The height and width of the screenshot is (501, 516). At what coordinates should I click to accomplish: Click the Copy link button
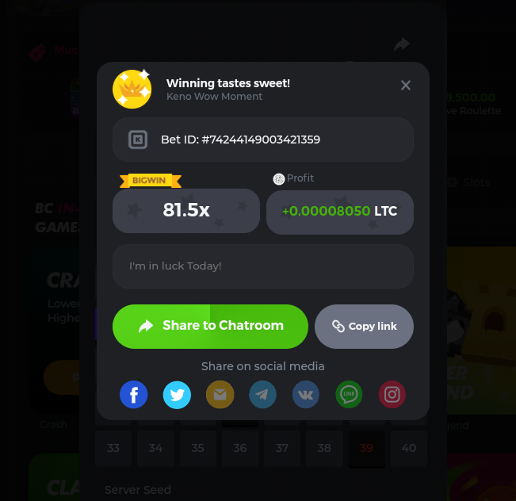(x=364, y=327)
